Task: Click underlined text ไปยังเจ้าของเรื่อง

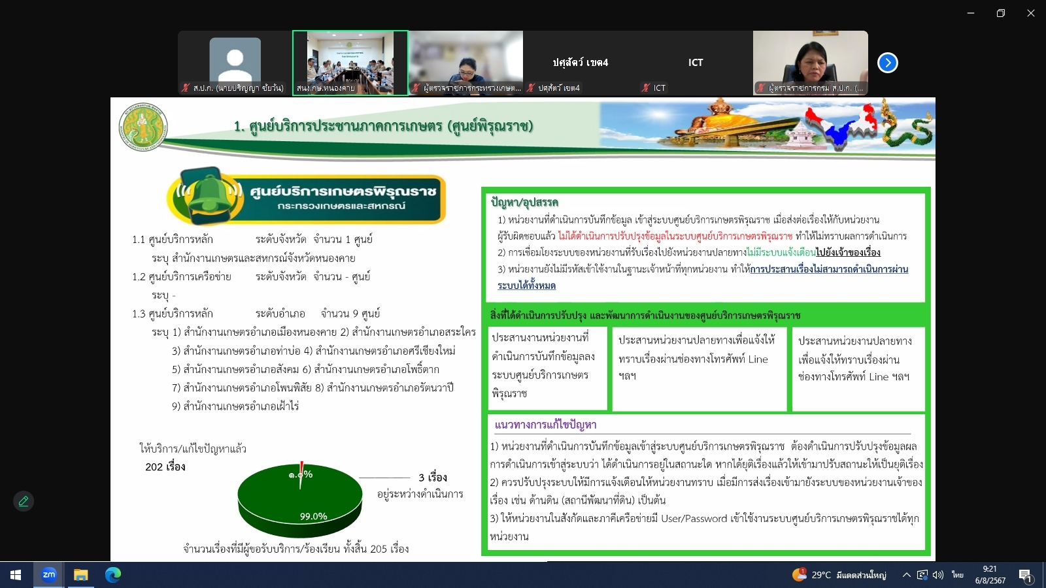Action: click(848, 252)
